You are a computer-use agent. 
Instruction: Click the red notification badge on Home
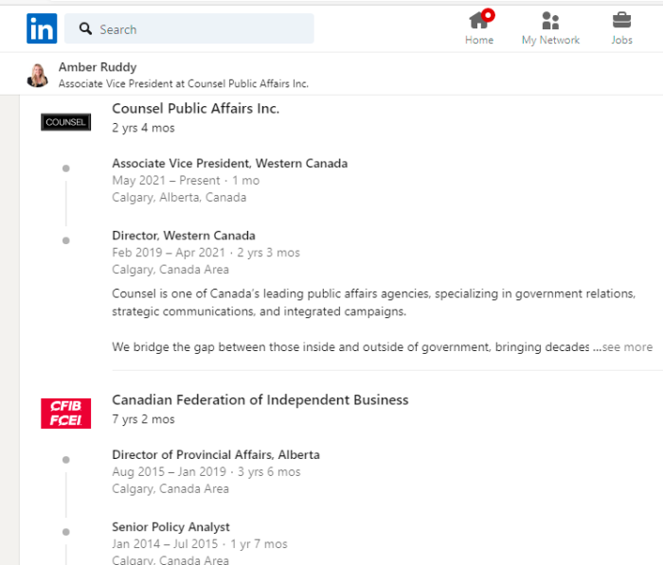click(x=488, y=15)
